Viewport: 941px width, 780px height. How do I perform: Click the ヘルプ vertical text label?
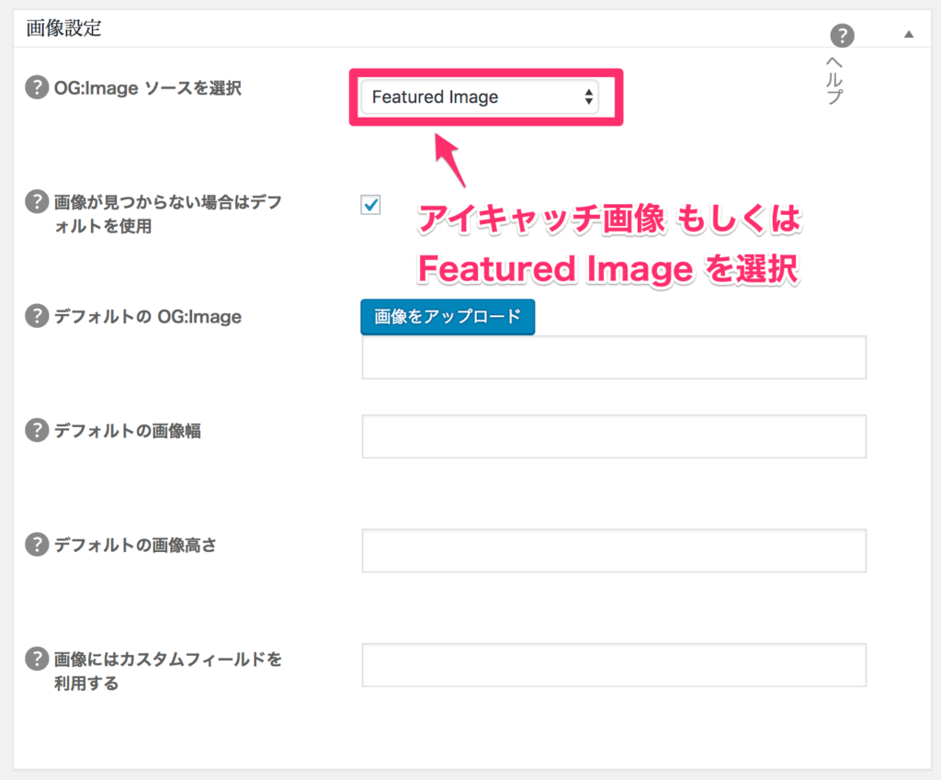(x=834, y=81)
